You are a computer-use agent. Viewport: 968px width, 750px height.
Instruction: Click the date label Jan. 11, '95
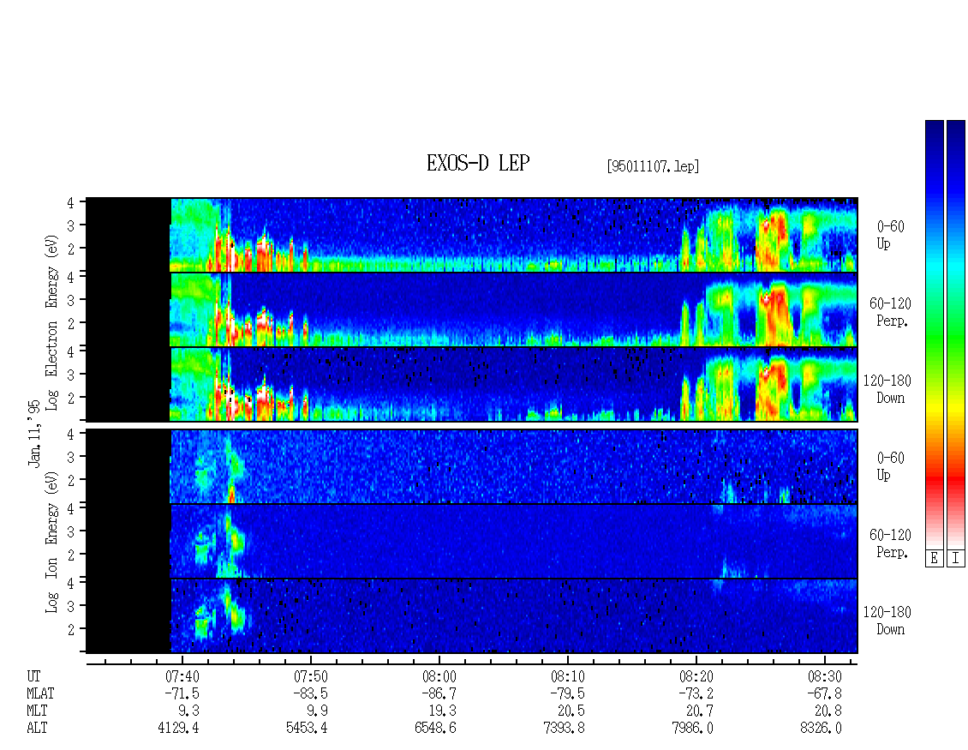(34, 433)
